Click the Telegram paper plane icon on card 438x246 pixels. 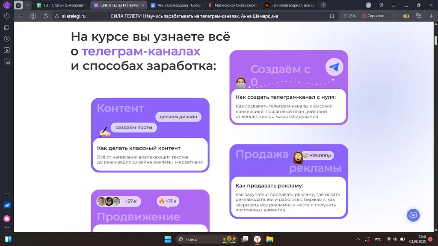tap(334, 67)
